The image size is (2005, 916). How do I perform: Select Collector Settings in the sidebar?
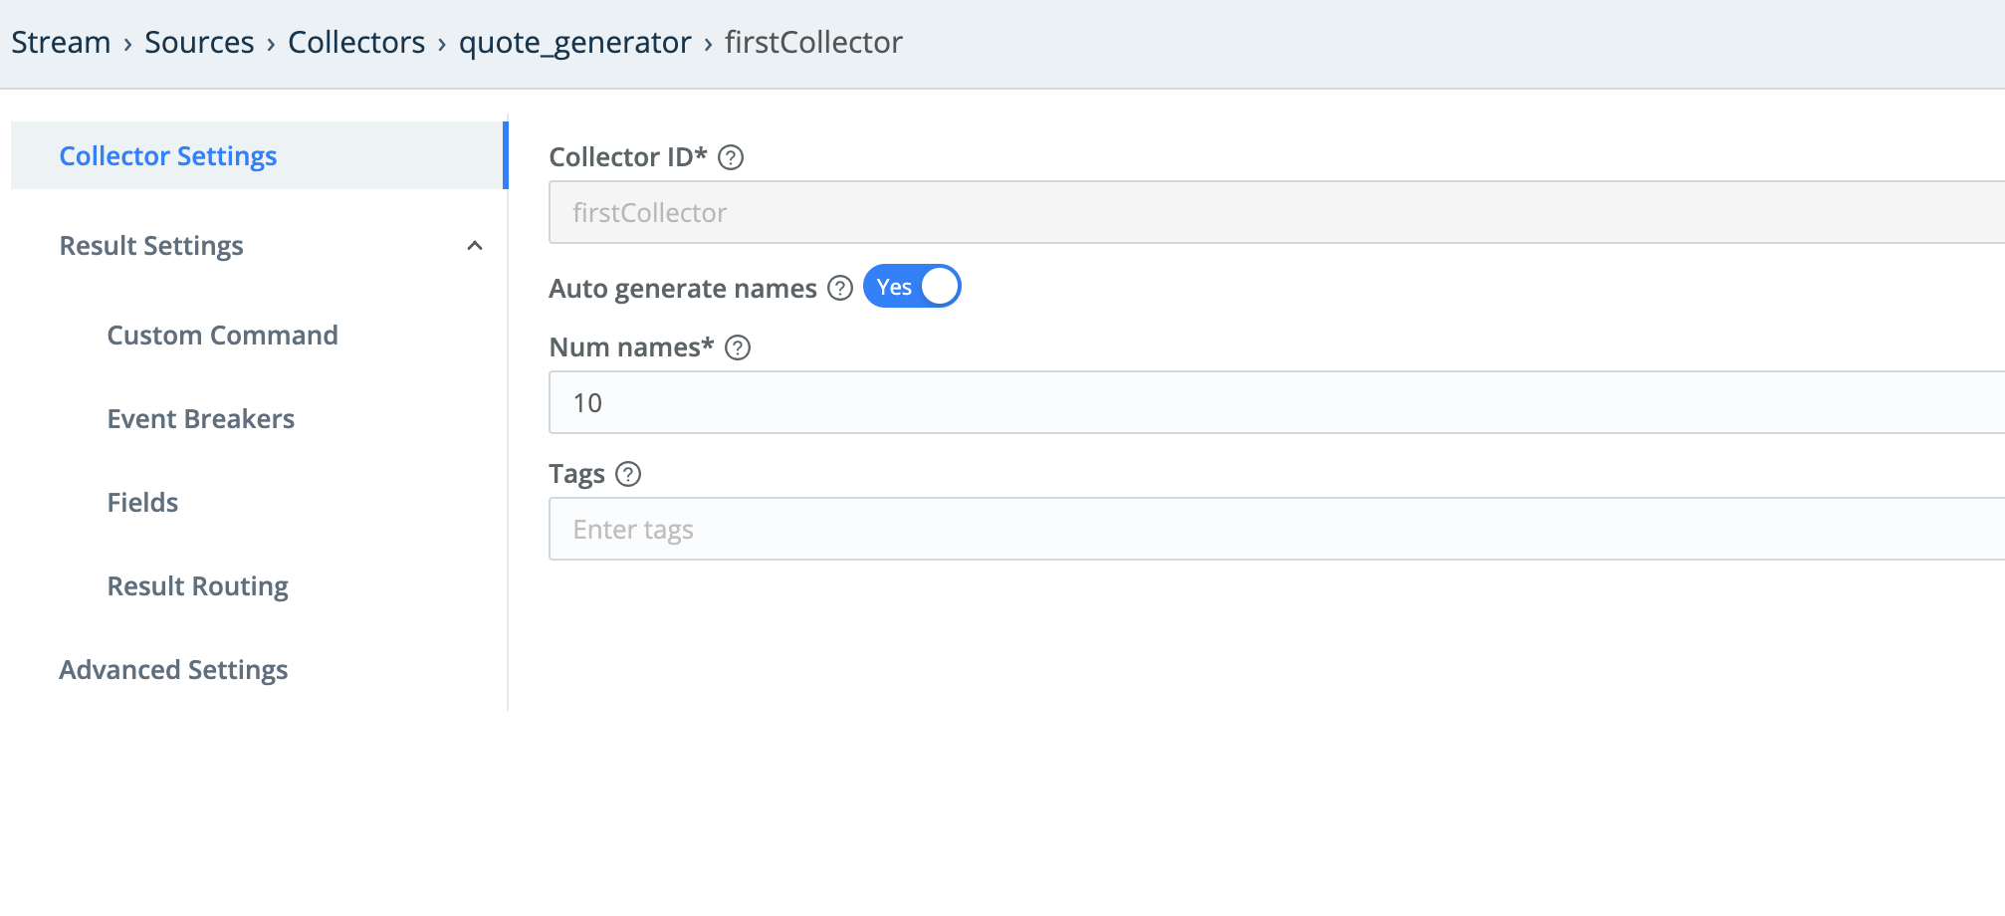(167, 155)
